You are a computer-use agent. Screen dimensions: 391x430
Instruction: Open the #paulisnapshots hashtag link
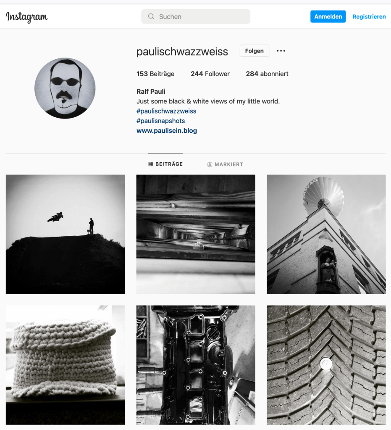160,121
